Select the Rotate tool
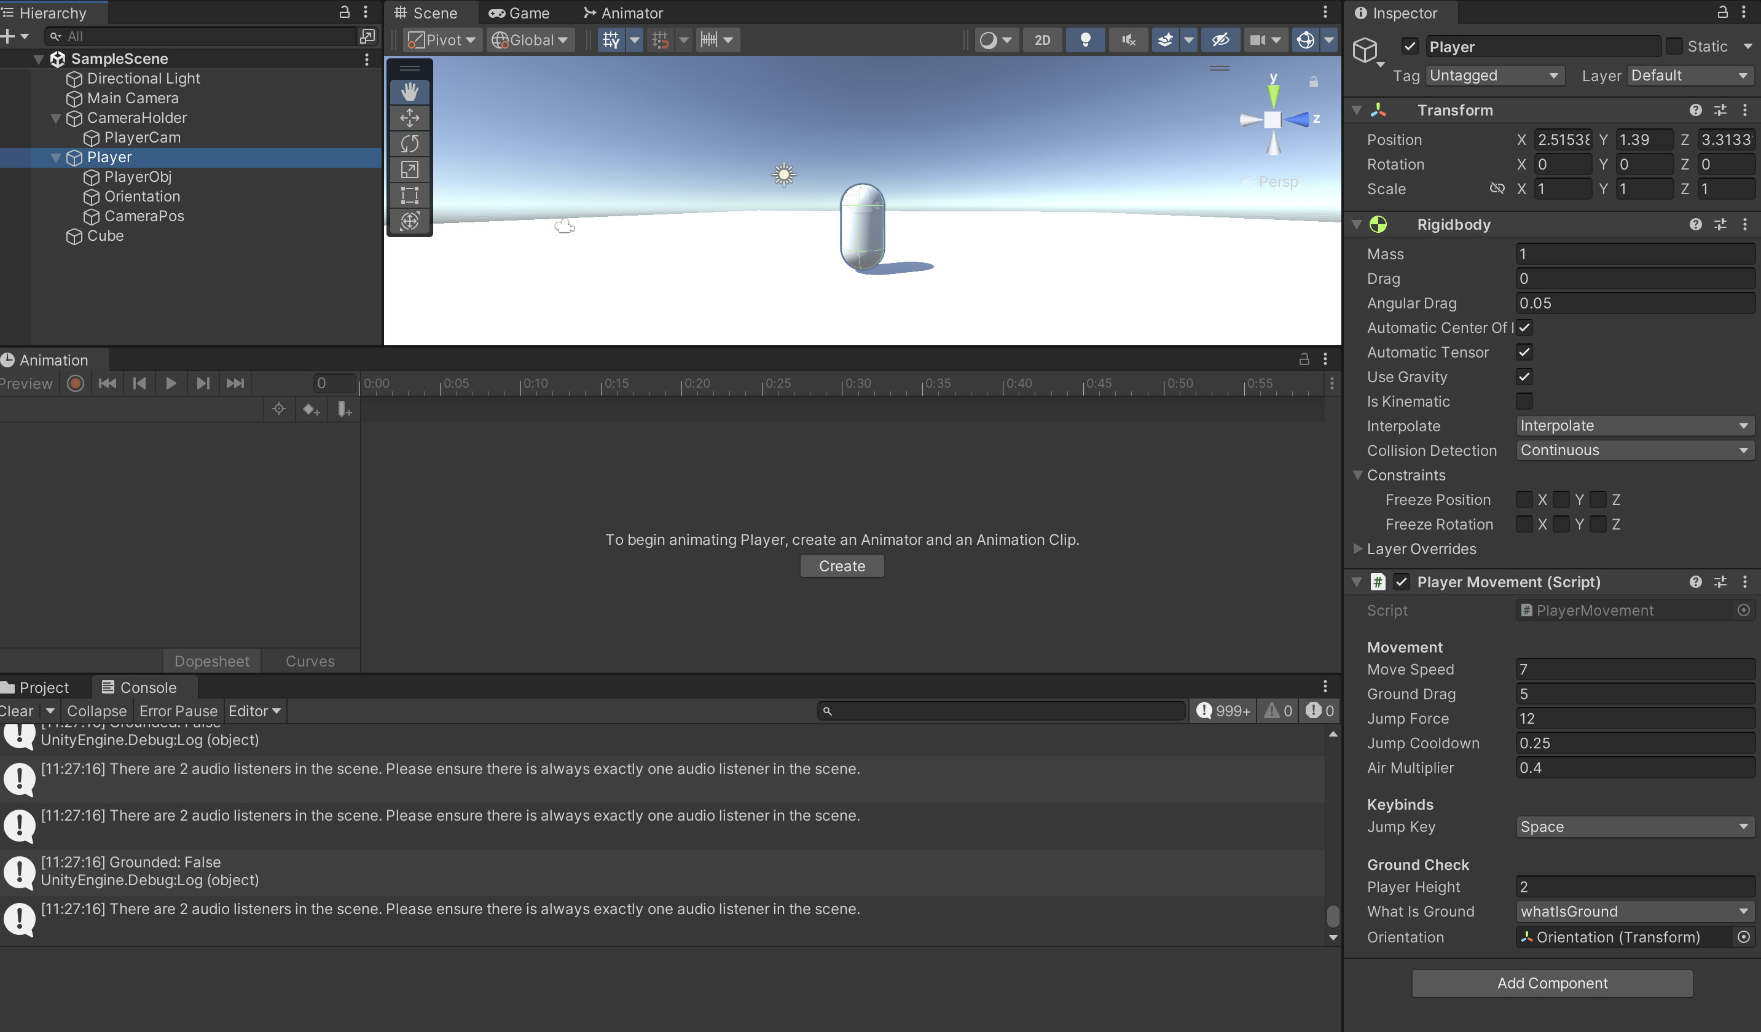This screenshot has height=1032, width=1761. pos(409,143)
